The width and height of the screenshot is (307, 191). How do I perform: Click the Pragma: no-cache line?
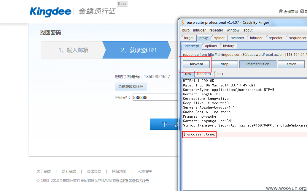200,116
